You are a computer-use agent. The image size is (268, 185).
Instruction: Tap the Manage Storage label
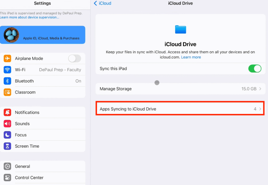pyautogui.click(x=115, y=89)
